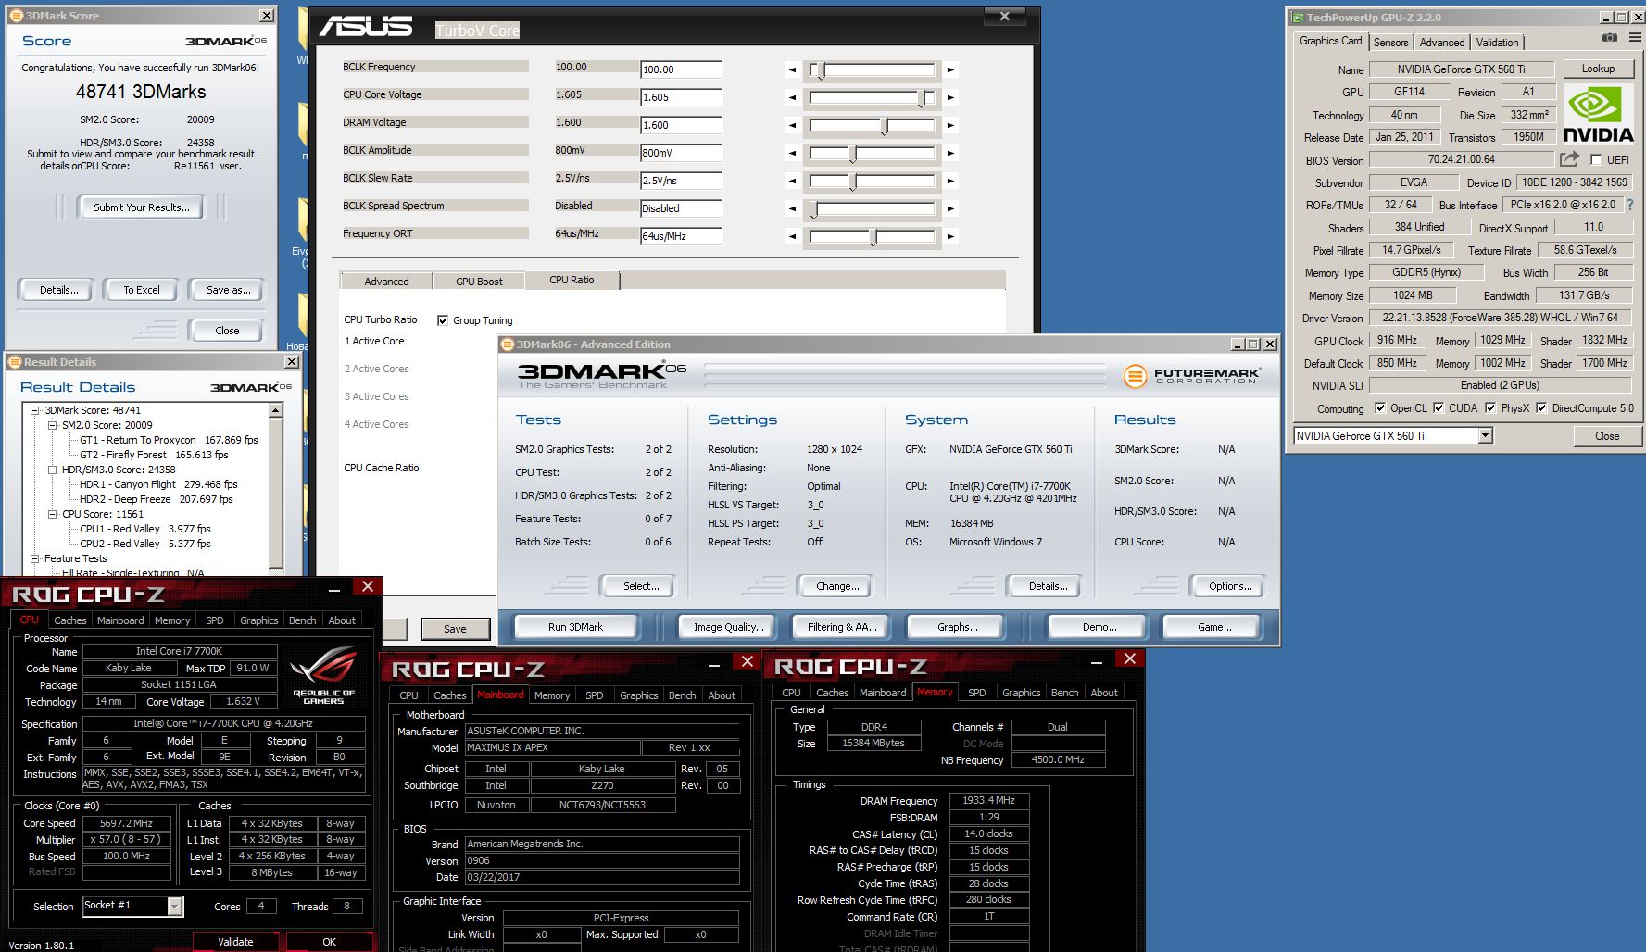The height and width of the screenshot is (952, 1646).
Task: Toggle the CUDA checkbox
Action: 1439,407
